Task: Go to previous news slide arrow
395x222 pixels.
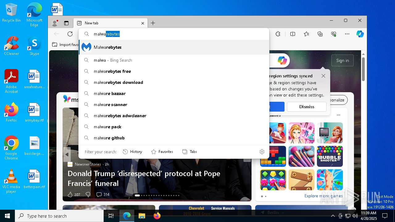Action: point(67,154)
